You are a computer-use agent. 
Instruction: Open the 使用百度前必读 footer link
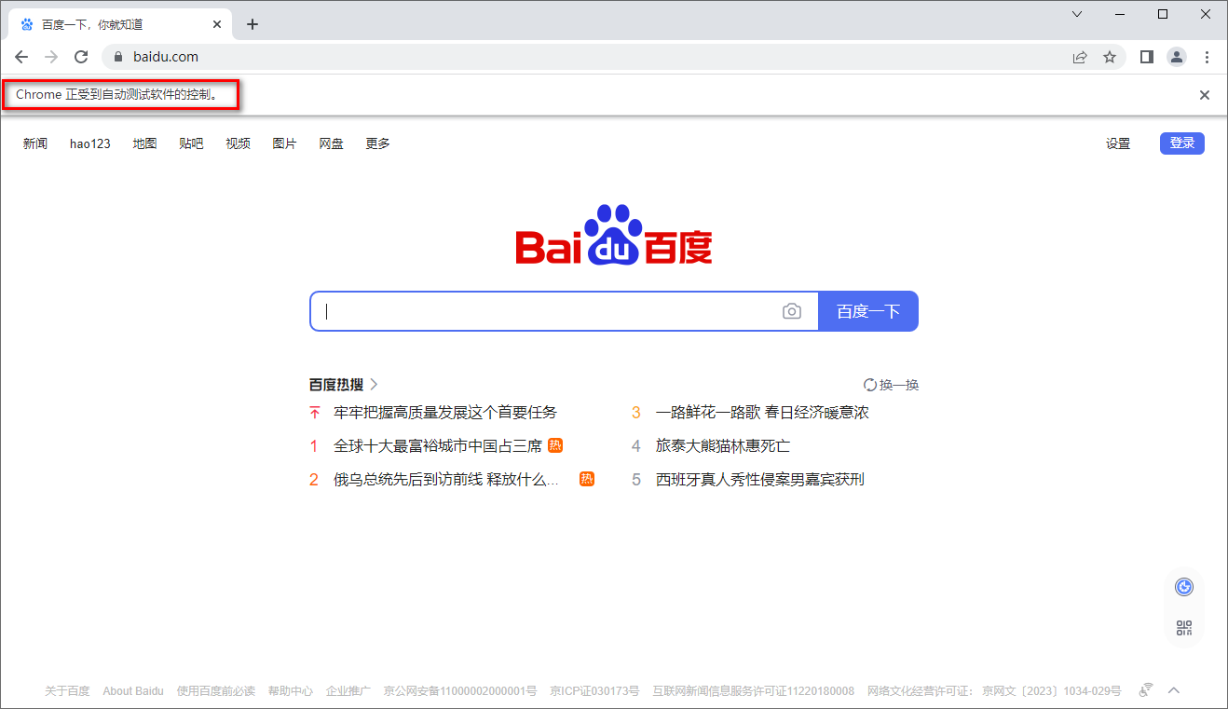[x=216, y=691]
